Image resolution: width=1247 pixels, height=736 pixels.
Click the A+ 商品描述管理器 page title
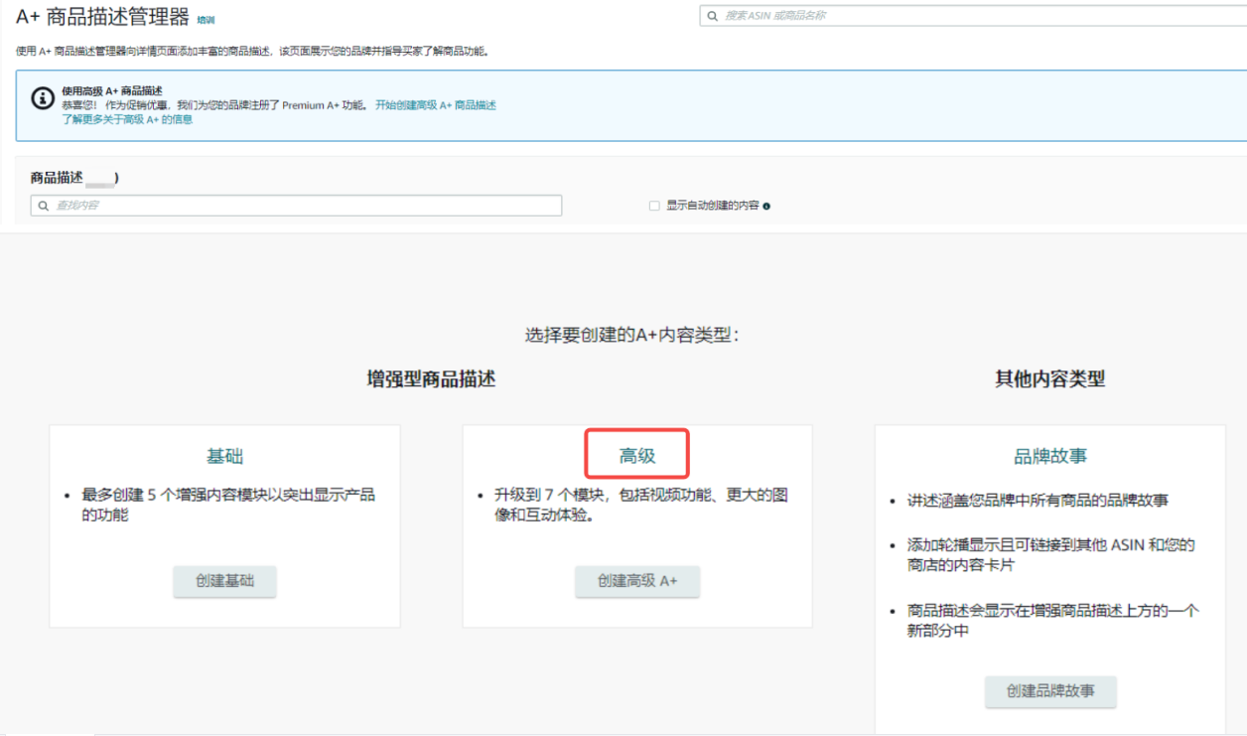pos(102,16)
